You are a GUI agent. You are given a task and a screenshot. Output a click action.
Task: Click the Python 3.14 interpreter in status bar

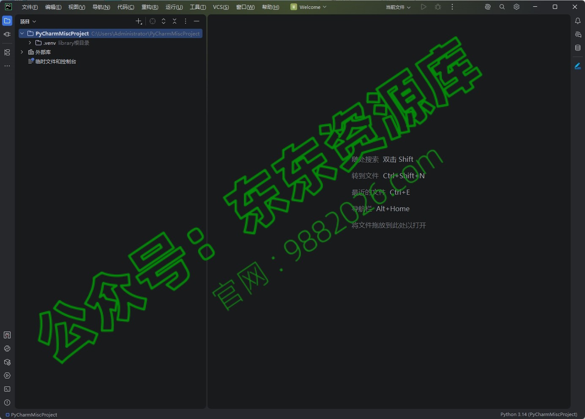point(538,414)
